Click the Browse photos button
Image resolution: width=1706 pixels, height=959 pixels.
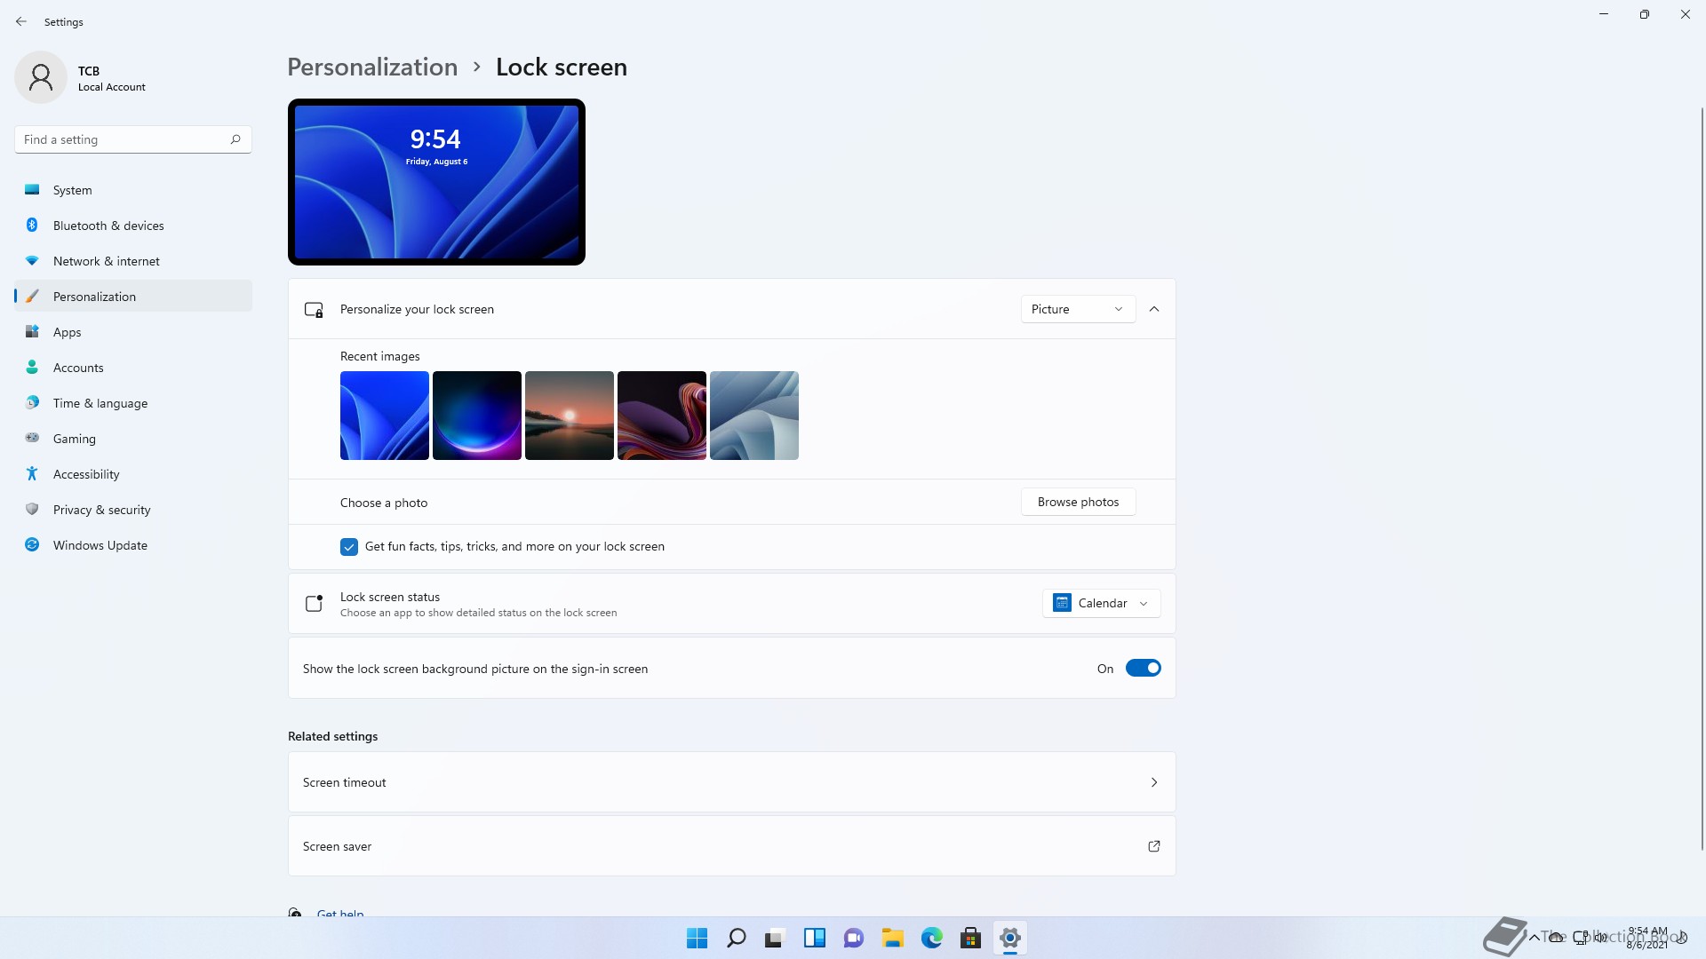[x=1078, y=502]
